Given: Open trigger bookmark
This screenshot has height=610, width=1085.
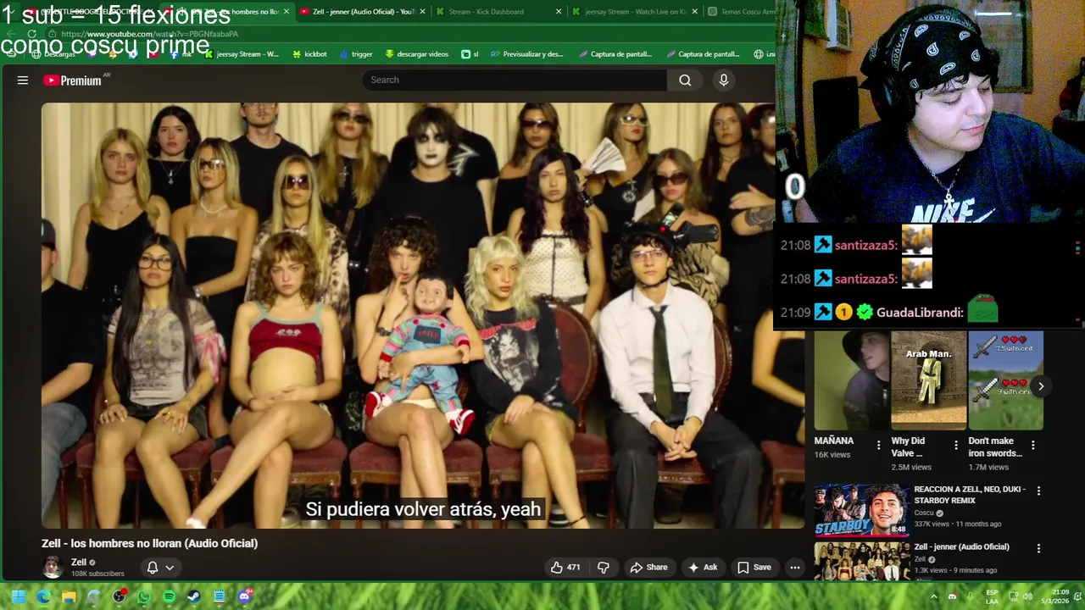Looking at the screenshot, I should point(355,54).
